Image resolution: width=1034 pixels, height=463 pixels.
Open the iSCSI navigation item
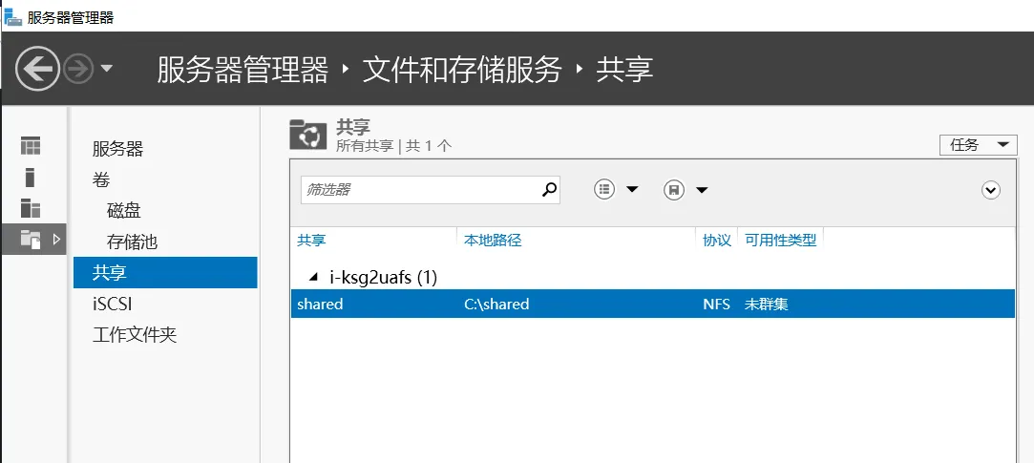pos(112,304)
